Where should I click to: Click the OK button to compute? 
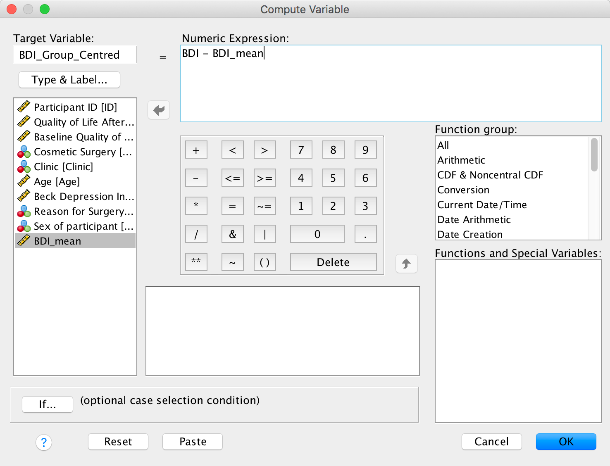(566, 442)
